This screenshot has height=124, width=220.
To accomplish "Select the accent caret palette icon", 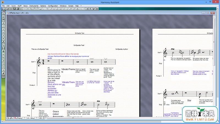I will point(3,36).
